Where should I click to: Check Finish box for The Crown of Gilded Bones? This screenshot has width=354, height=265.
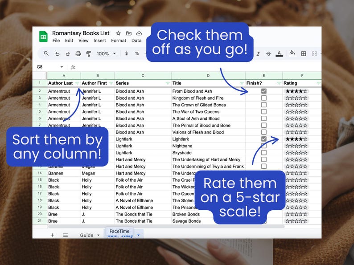click(263, 105)
